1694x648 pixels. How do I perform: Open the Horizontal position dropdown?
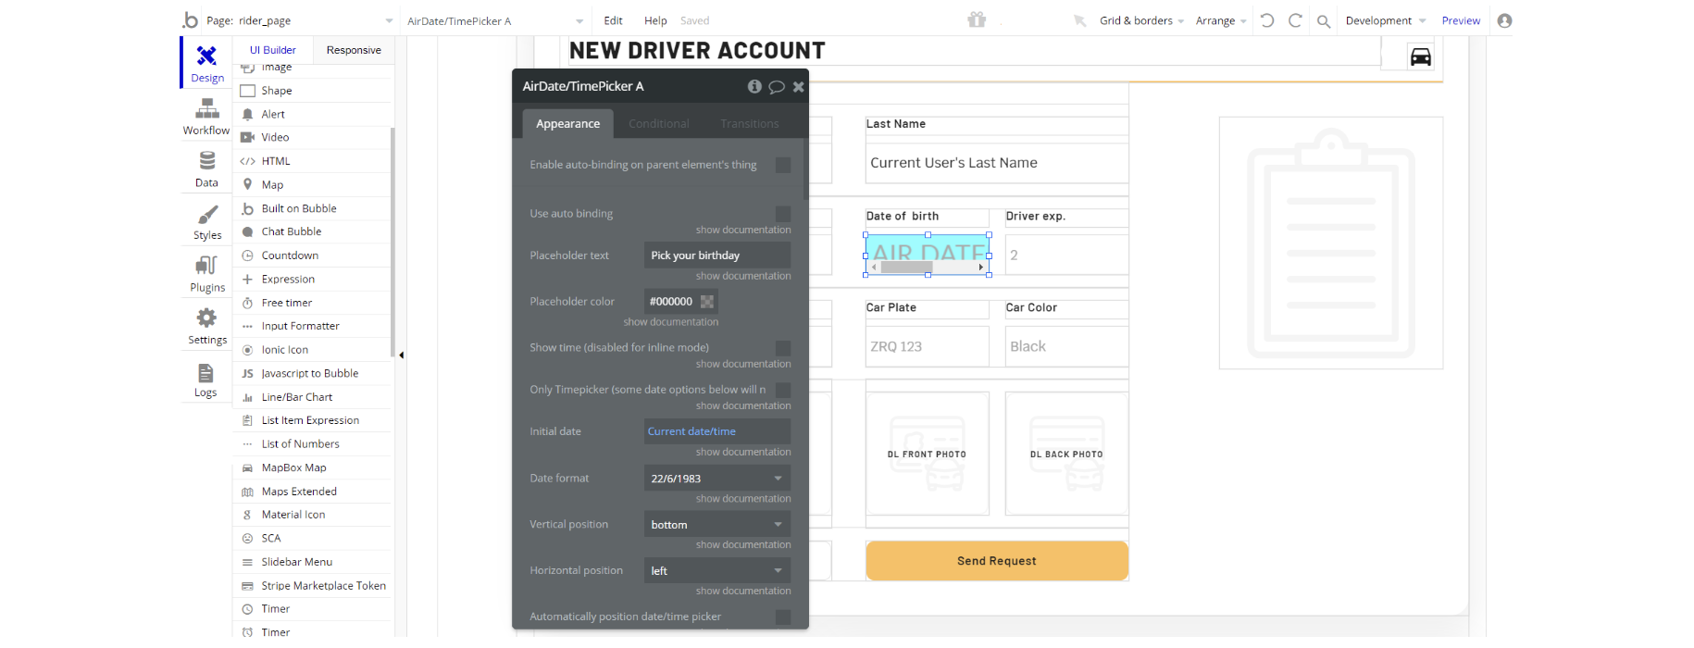[717, 571]
